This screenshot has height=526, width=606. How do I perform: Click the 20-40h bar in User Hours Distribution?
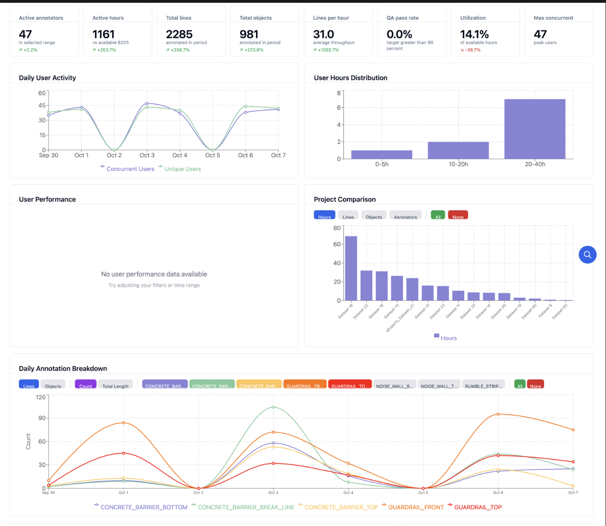pos(534,129)
